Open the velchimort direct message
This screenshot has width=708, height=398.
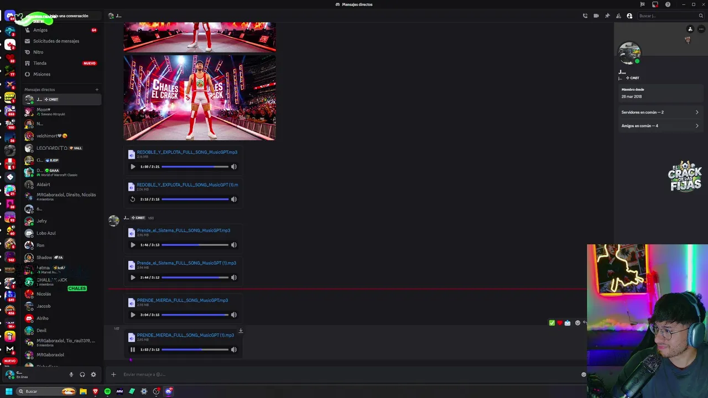coord(61,136)
